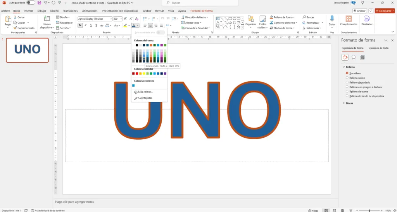Increase font size with A up
Image resolution: width=397 pixels, height=212 pixels.
[x=126, y=19]
